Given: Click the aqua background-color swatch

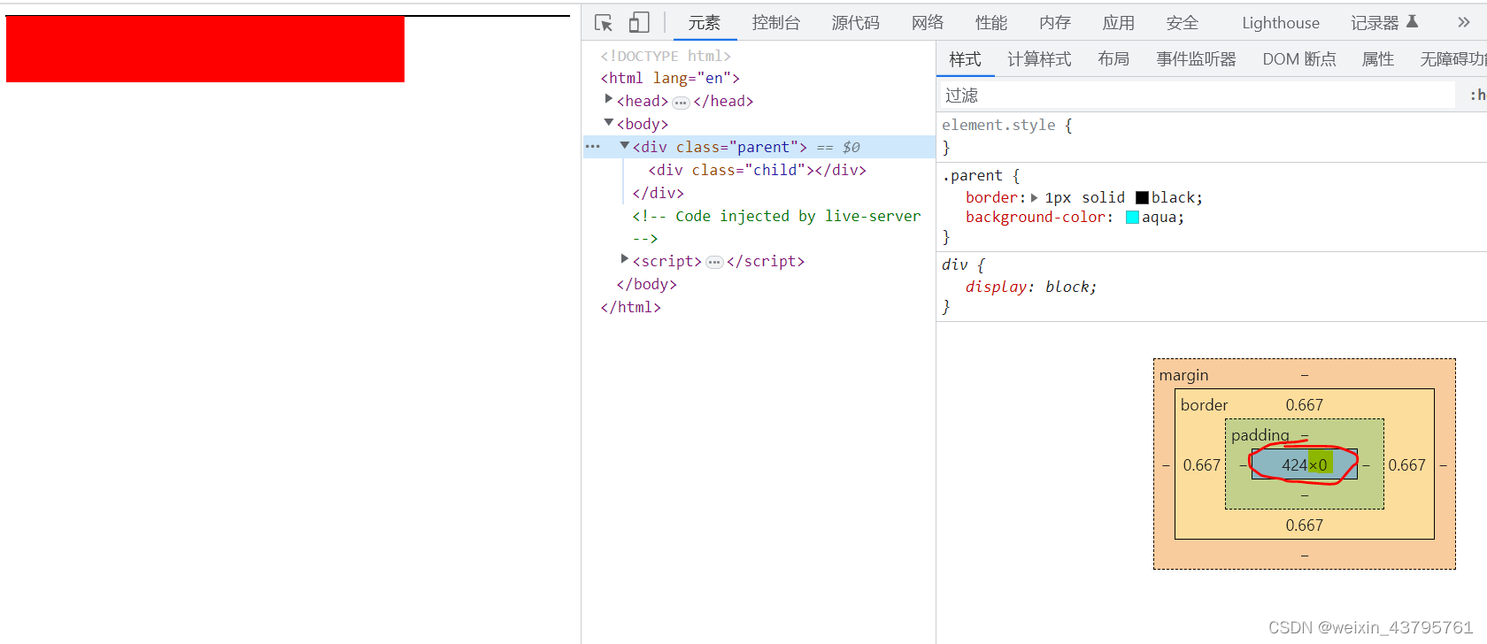Looking at the screenshot, I should pos(1132,218).
